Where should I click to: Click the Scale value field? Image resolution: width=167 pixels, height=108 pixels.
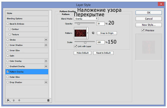(x=100, y=42)
